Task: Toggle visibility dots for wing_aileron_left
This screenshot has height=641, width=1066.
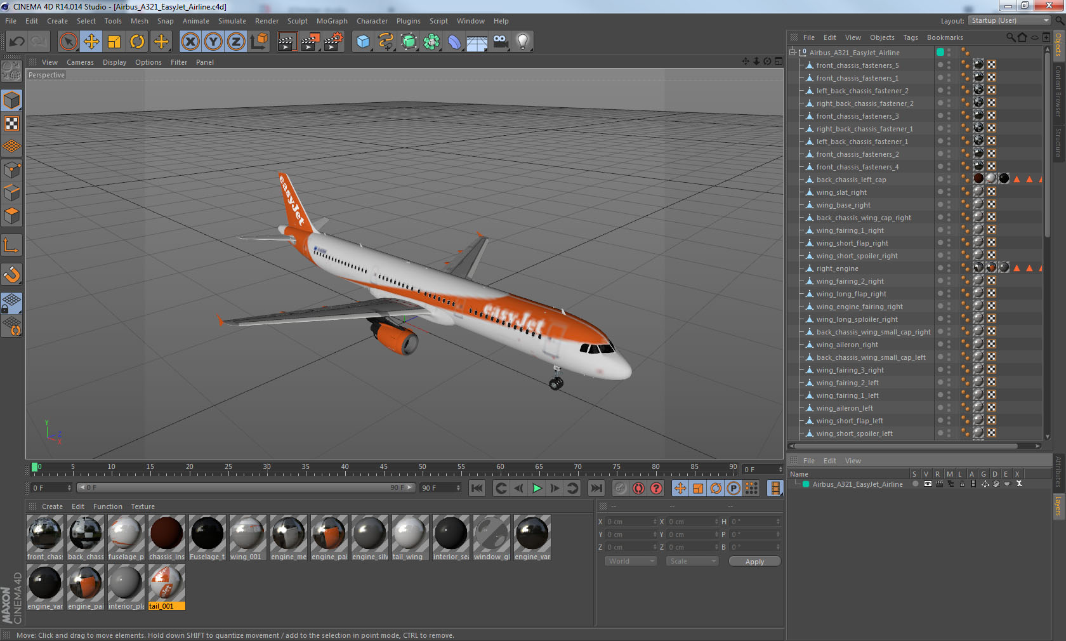Action: pos(949,408)
